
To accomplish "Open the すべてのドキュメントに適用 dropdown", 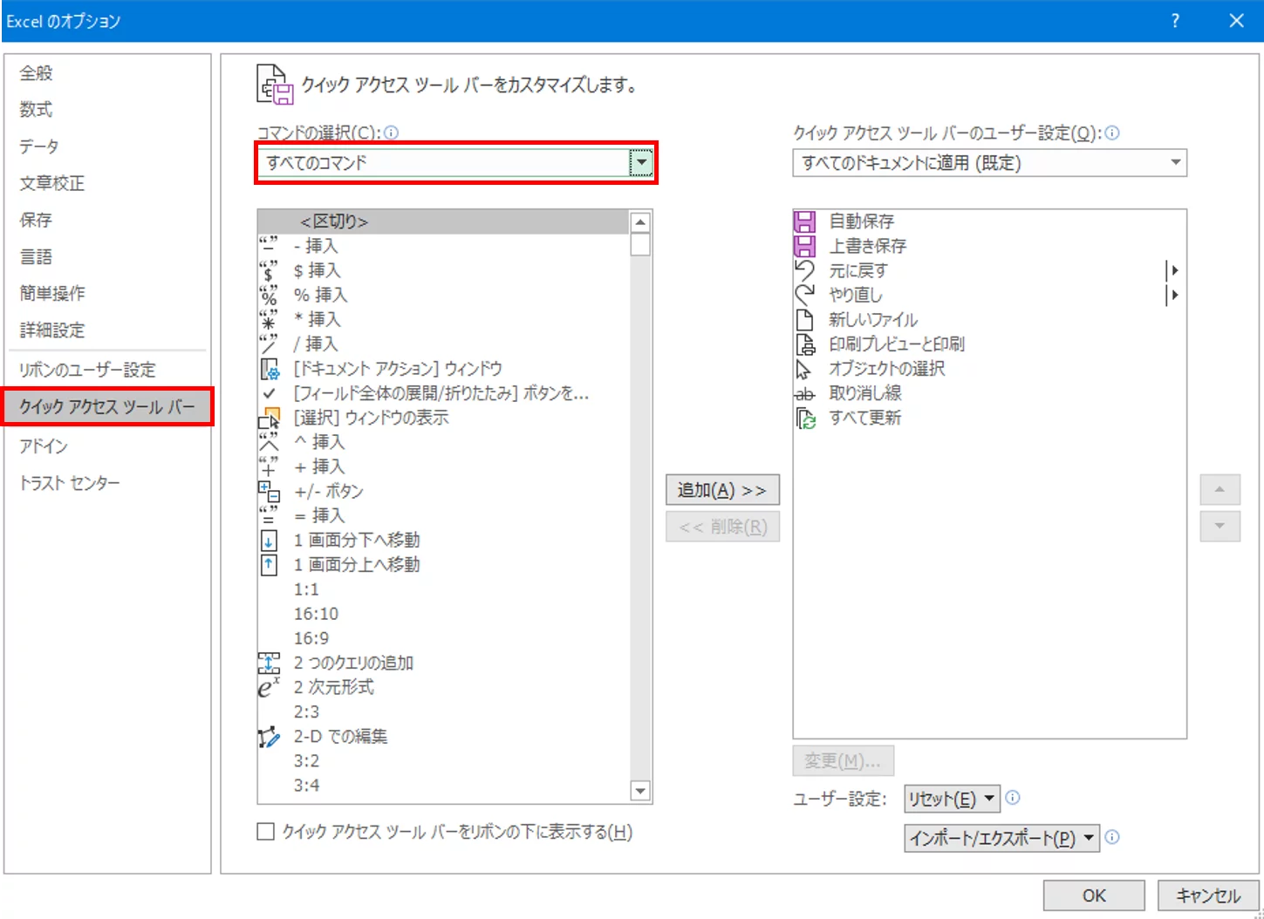I will click(x=1175, y=163).
